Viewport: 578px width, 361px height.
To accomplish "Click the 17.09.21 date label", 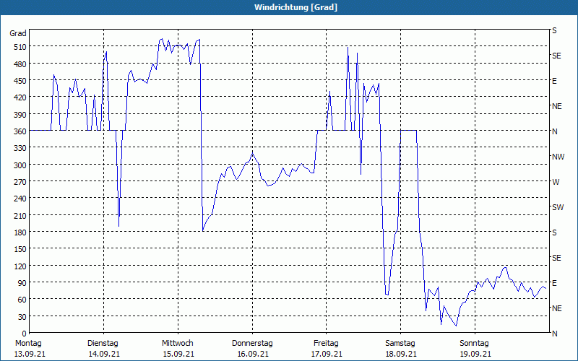I will [327, 355].
